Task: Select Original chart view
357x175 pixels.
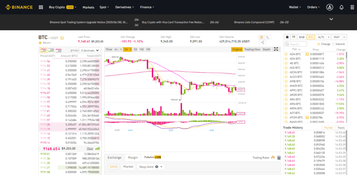Action: [237, 49]
